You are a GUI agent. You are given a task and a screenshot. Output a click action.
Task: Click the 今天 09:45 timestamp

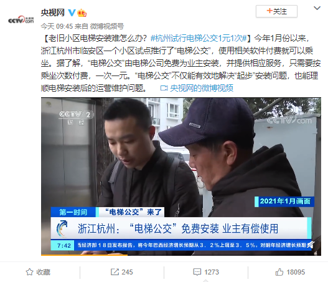[x=57, y=26]
